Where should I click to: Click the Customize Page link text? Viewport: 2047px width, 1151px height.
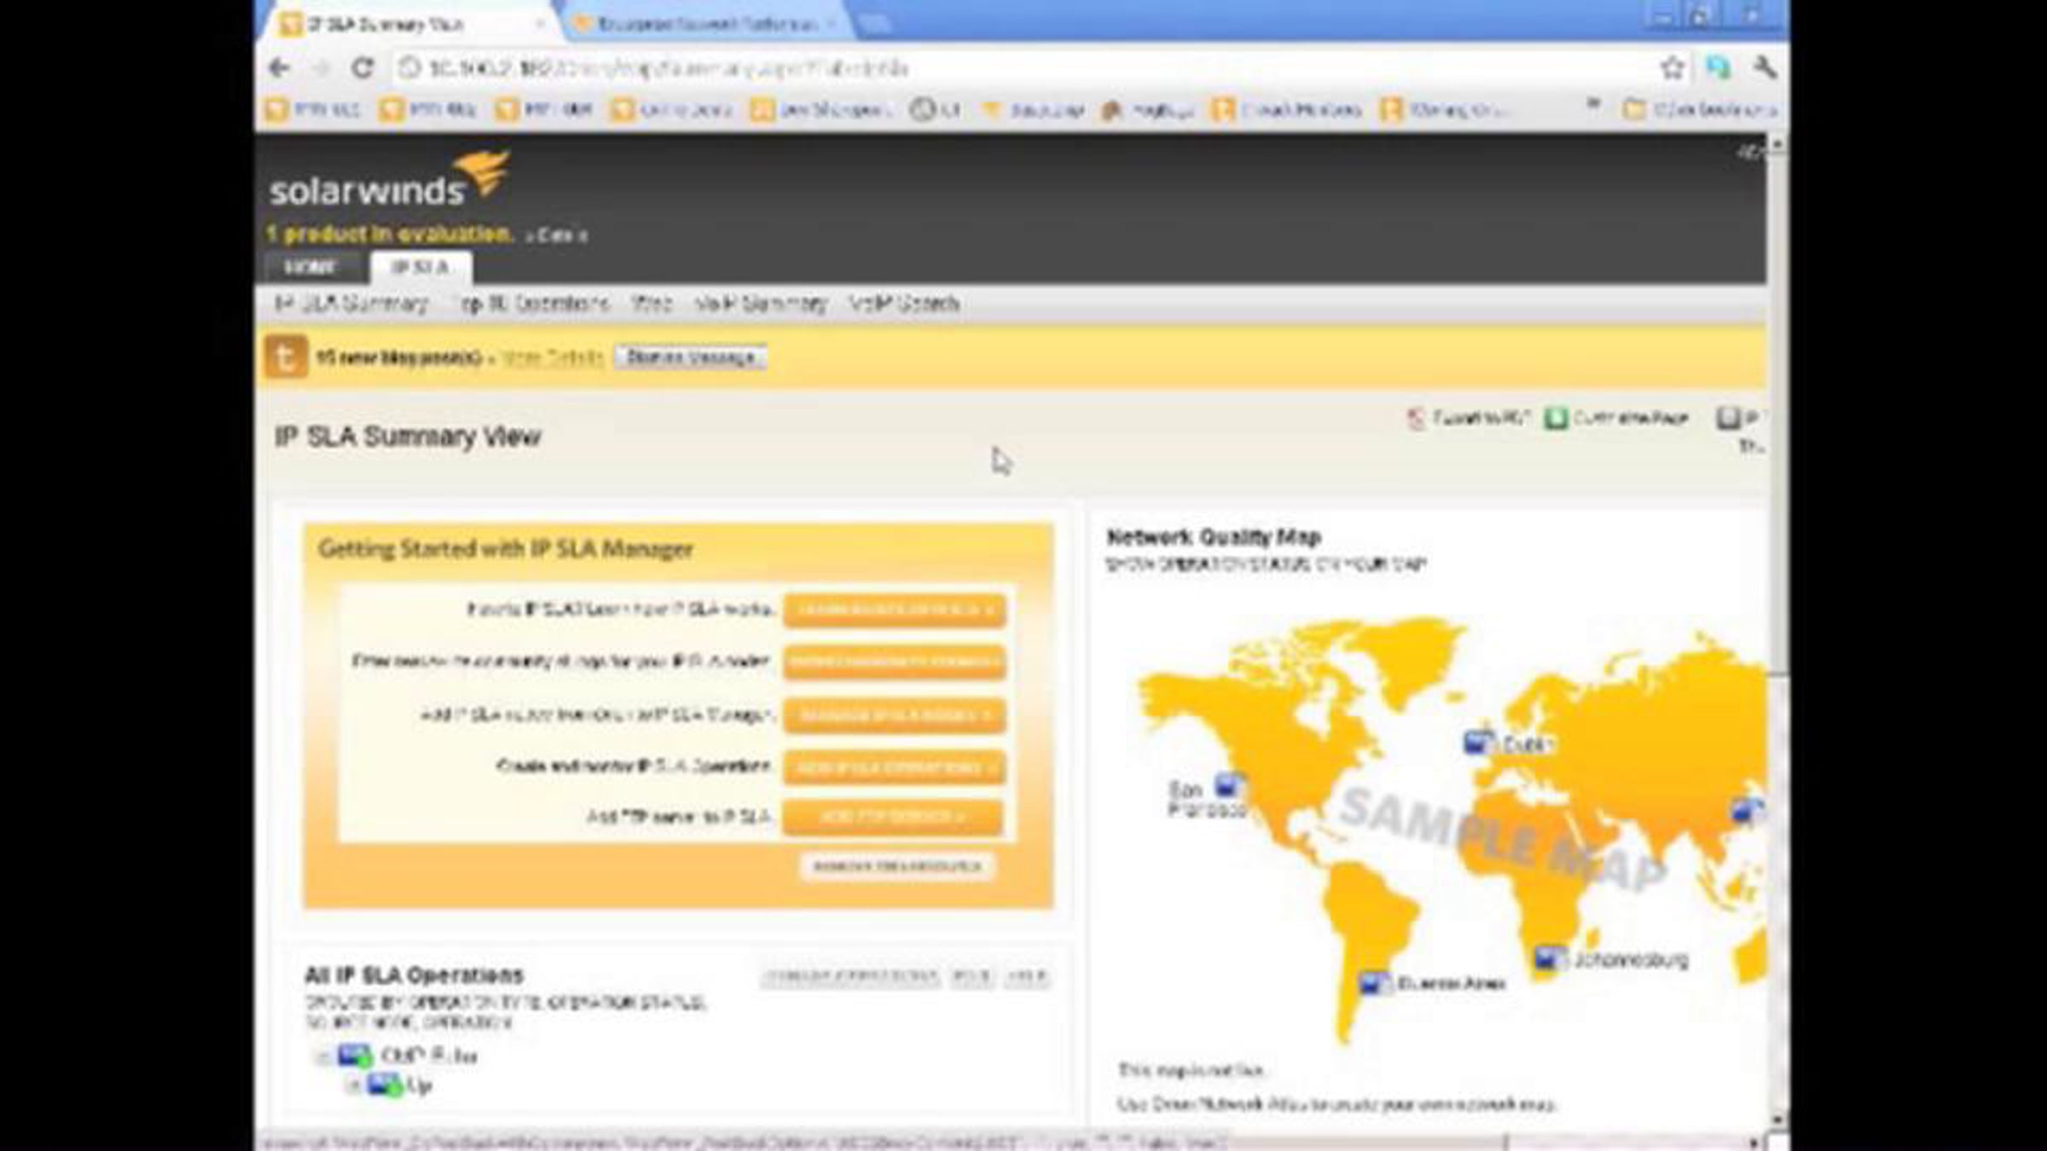(1630, 418)
